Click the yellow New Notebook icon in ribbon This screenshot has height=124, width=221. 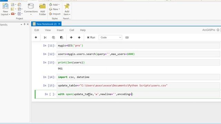tap(12, 9)
